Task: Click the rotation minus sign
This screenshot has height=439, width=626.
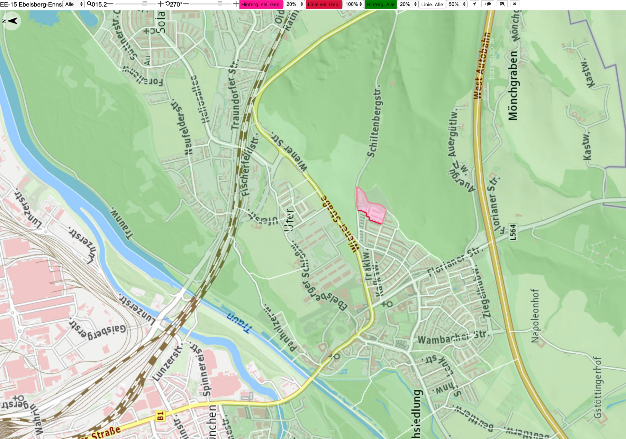Action: tap(186, 4)
